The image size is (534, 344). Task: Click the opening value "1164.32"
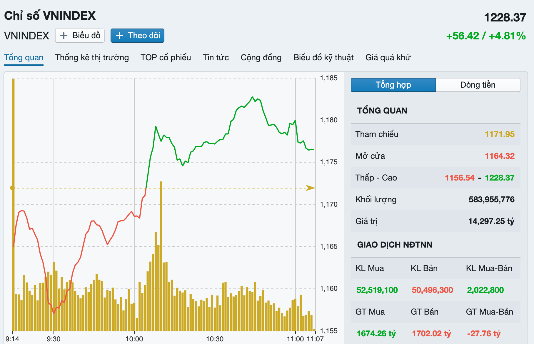click(x=500, y=156)
